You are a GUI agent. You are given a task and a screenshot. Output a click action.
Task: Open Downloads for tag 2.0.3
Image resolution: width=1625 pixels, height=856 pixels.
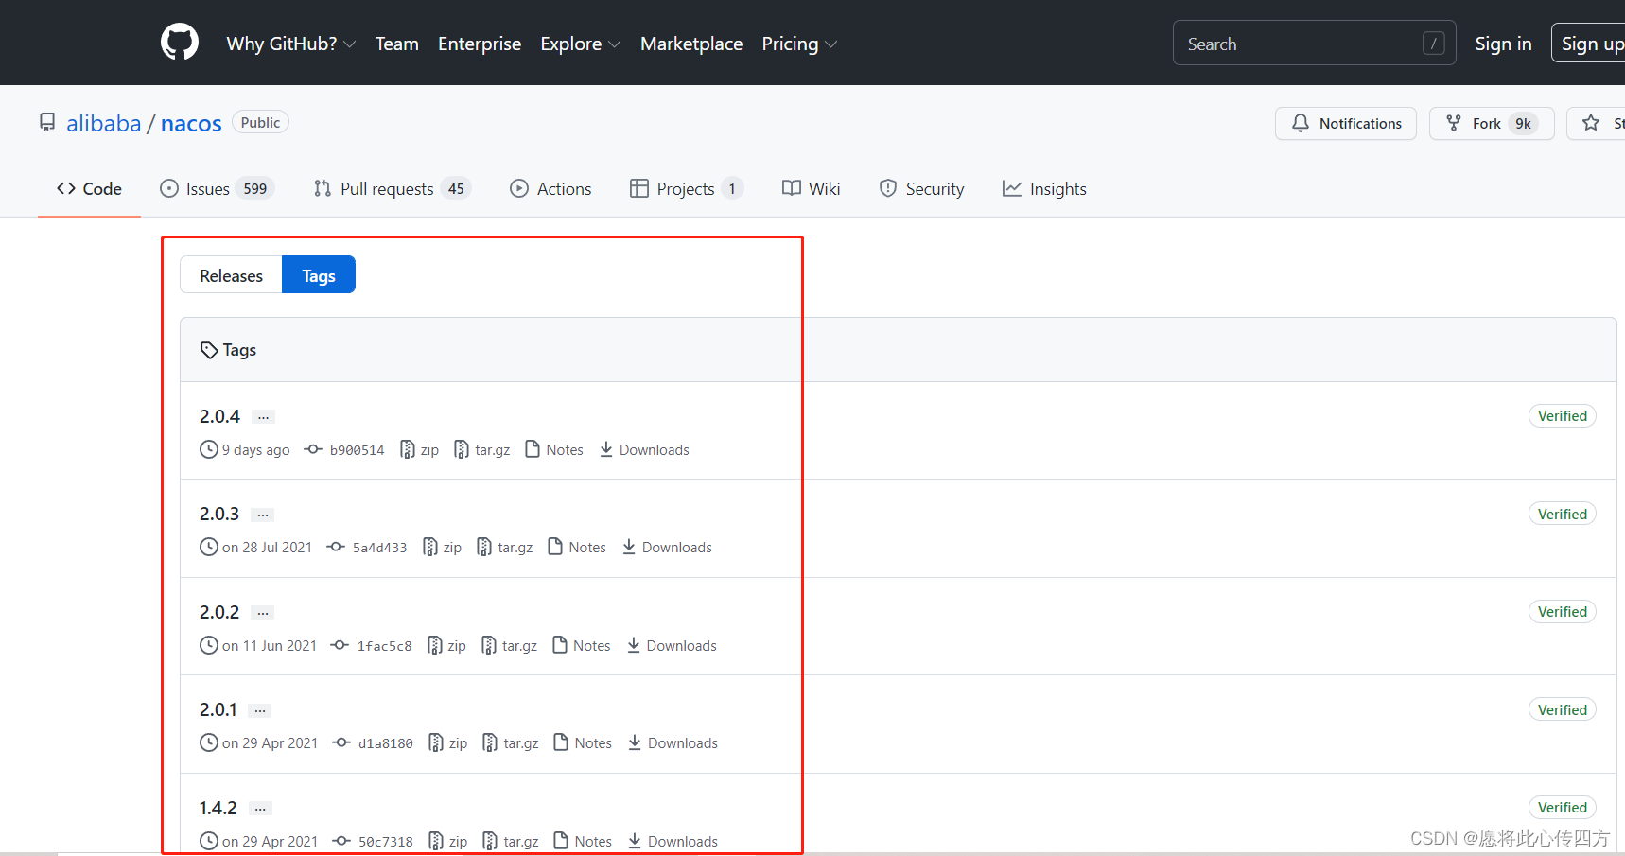click(667, 548)
